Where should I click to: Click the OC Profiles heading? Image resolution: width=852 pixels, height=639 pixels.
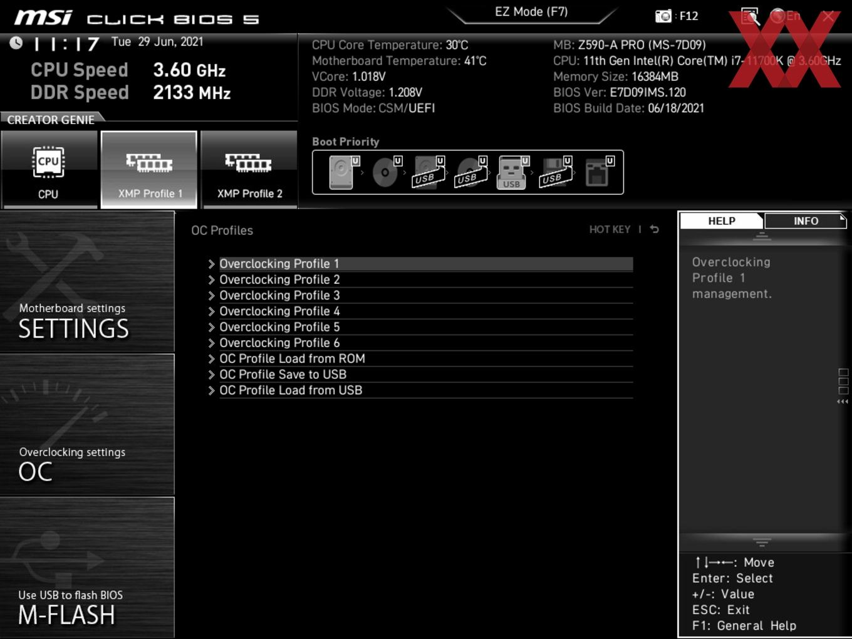click(x=222, y=231)
